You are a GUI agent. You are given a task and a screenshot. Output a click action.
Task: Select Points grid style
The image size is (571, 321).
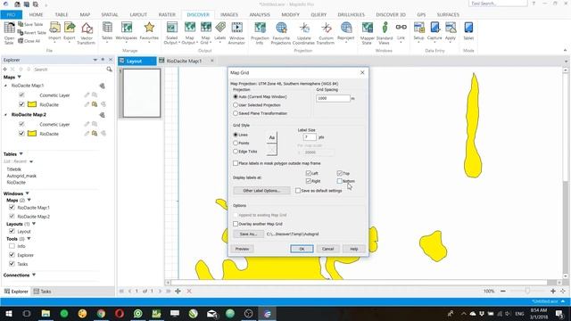(x=236, y=143)
